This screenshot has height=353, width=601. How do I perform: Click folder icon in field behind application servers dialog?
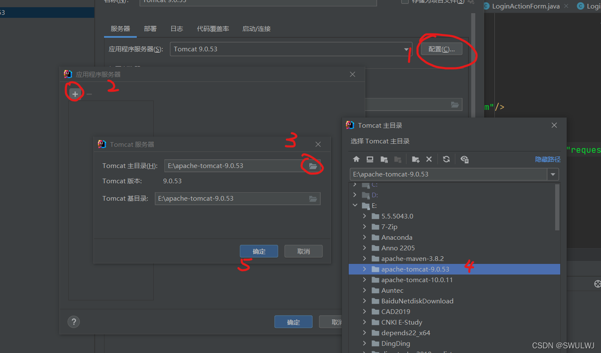(x=455, y=104)
